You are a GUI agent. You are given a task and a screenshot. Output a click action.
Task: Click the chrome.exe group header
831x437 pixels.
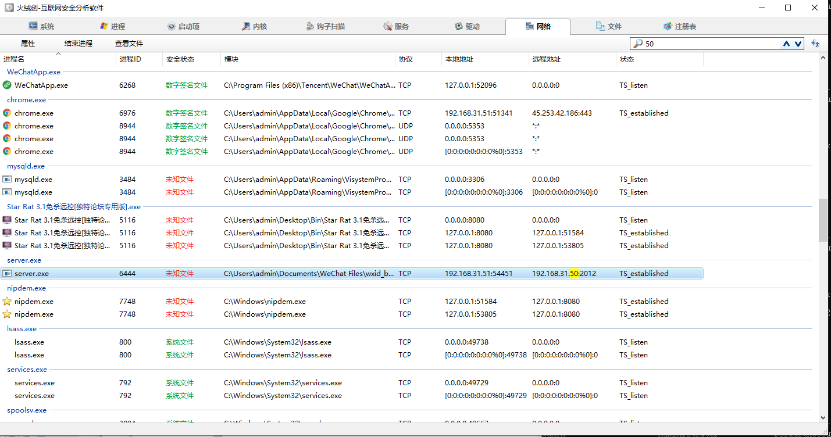(x=26, y=100)
